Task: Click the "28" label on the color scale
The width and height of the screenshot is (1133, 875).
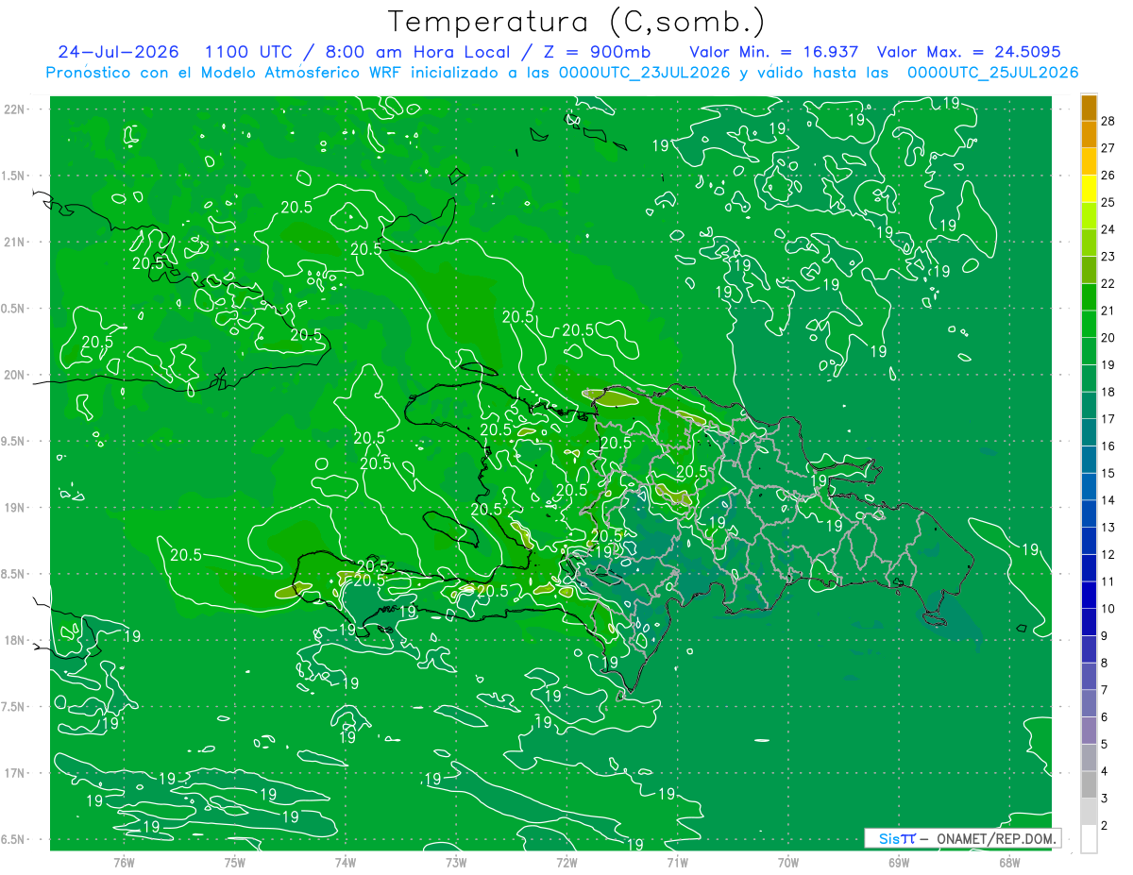Action: (x=1108, y=121)
